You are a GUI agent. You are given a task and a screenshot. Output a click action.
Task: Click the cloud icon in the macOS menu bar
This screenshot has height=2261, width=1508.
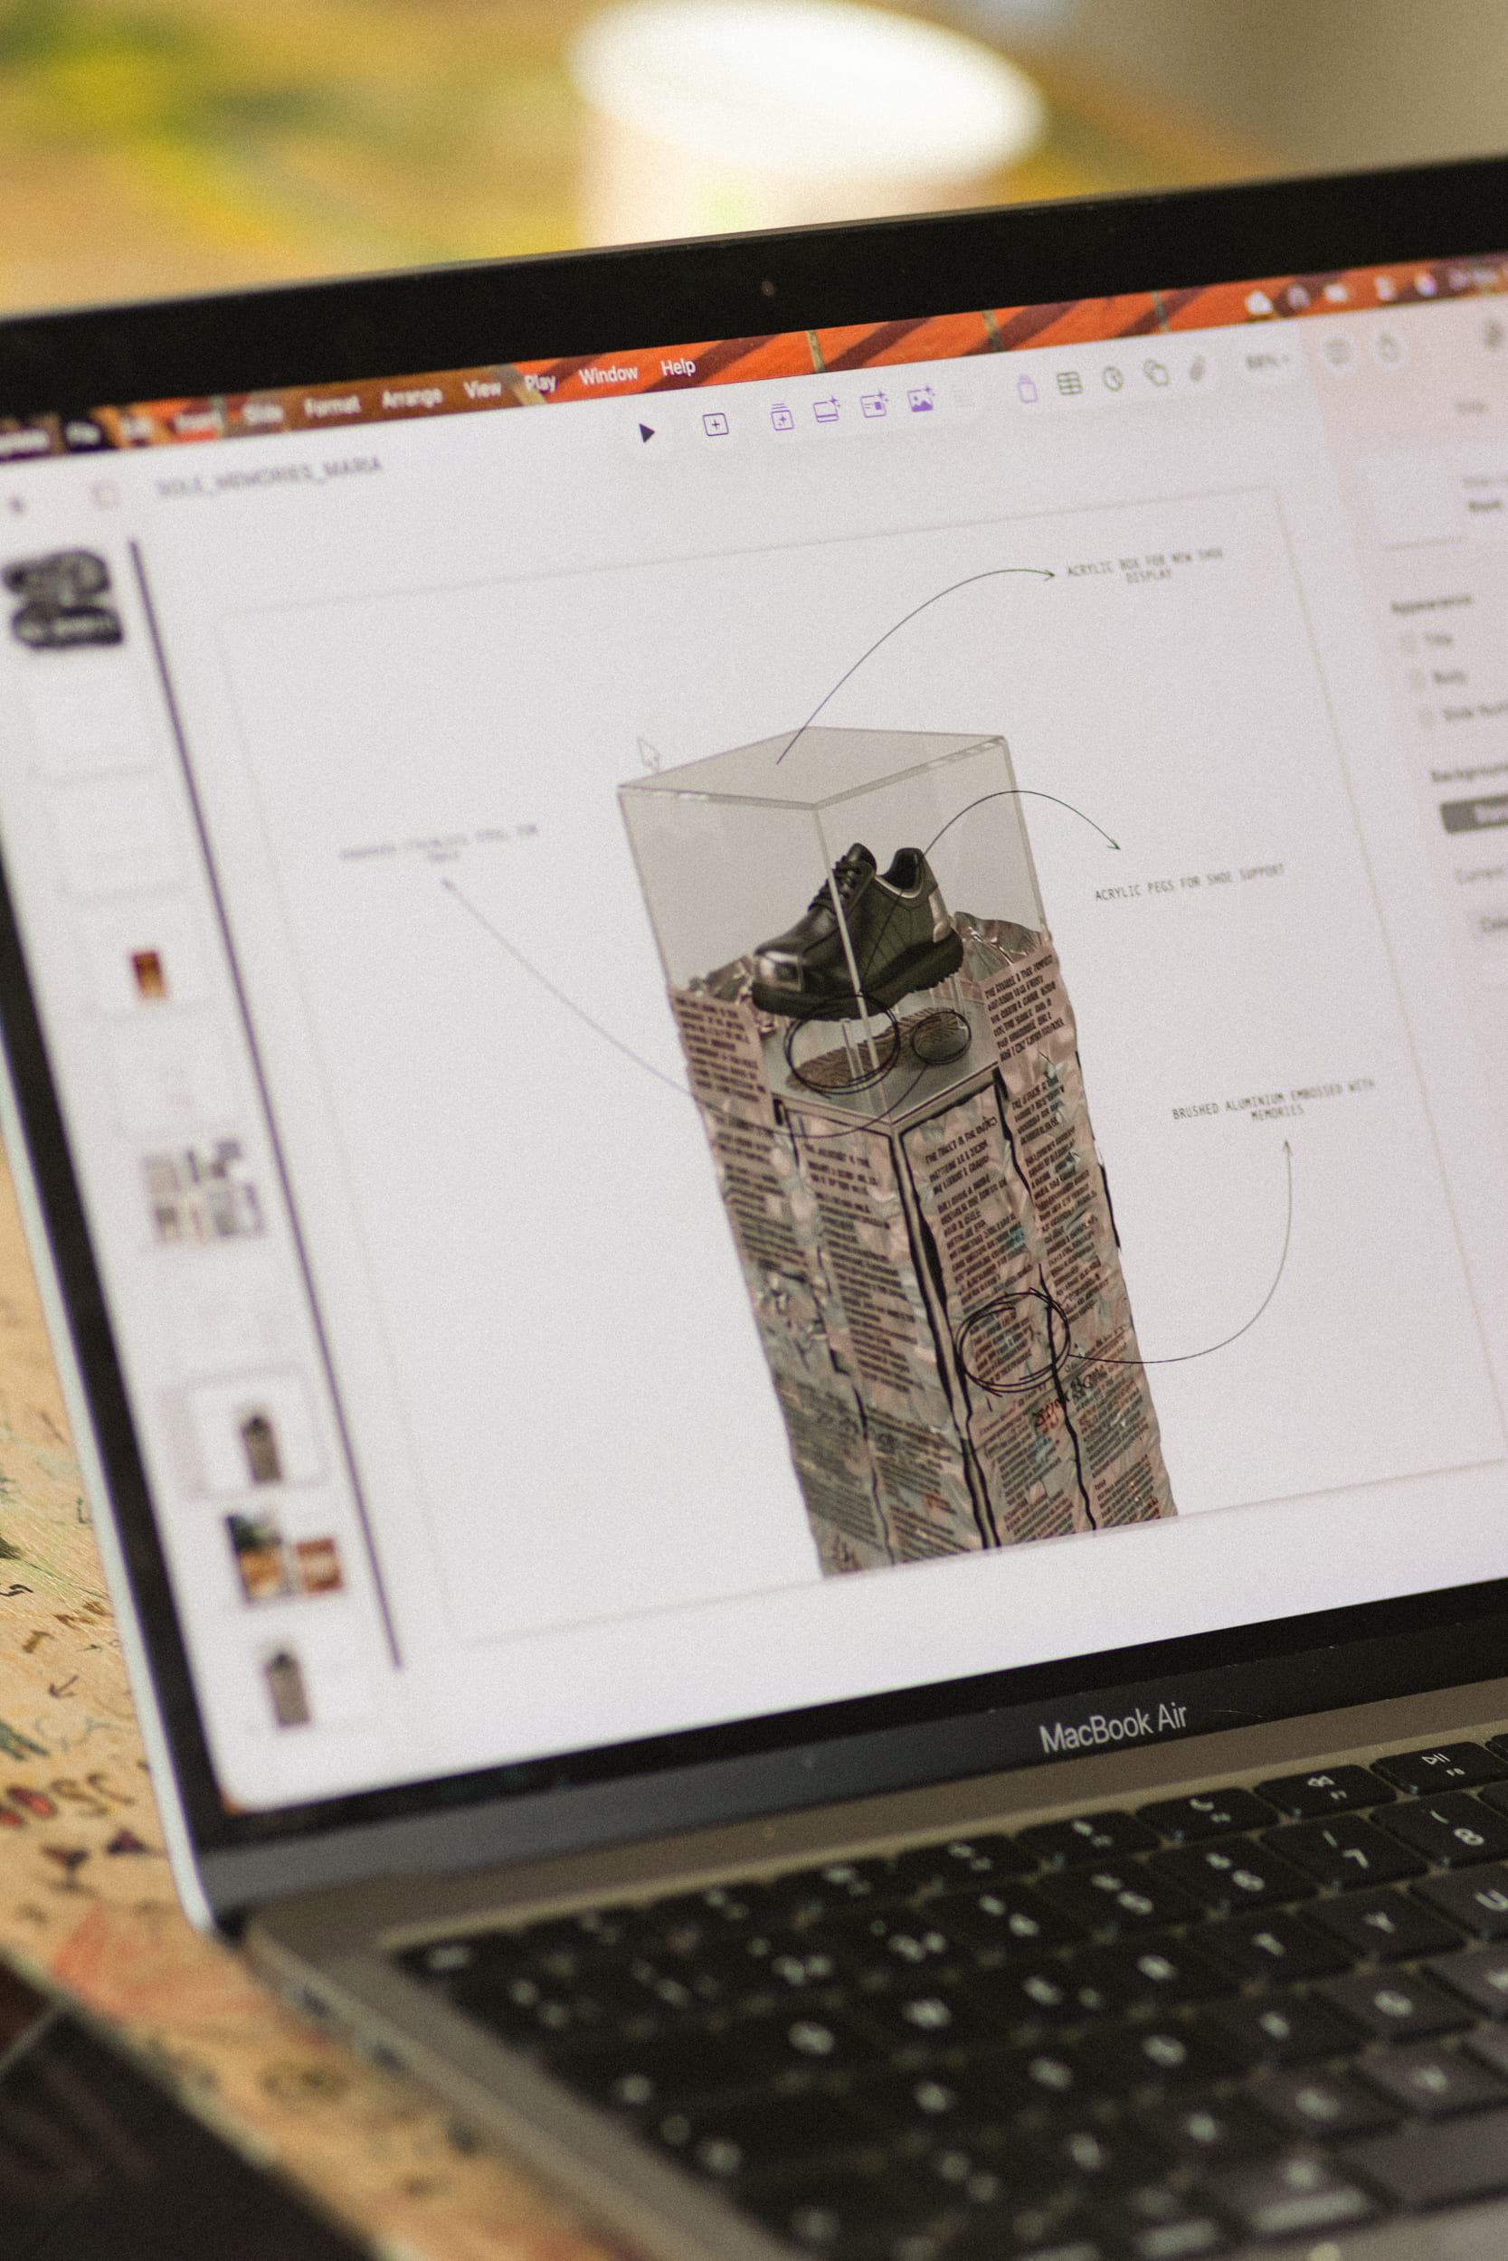[x=1258, y=303]
